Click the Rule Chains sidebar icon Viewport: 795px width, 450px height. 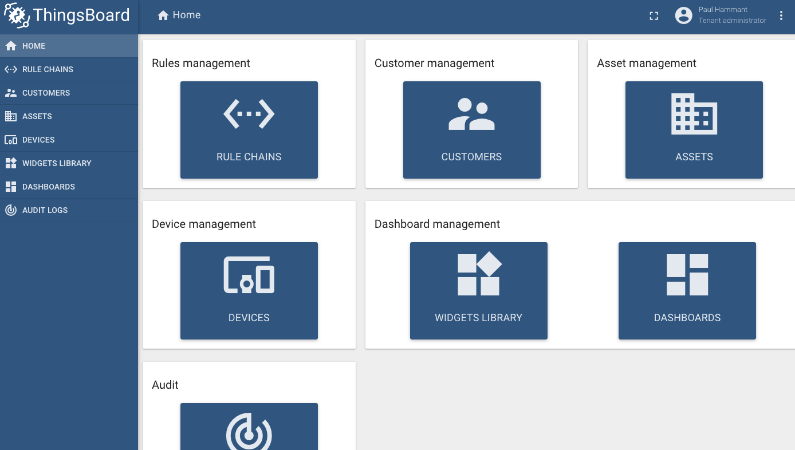pyautogui.click(x=10, y=69)
